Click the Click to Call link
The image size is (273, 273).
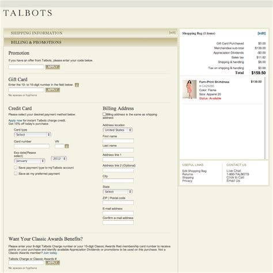[235, 177]
